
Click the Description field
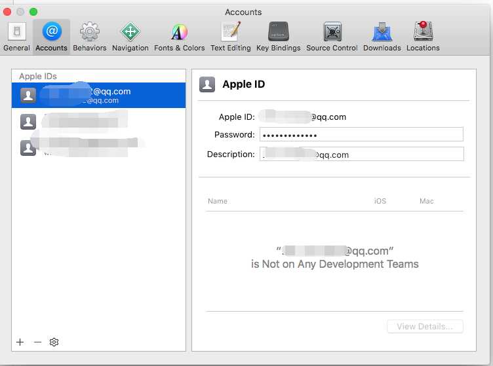click(361, 154)
